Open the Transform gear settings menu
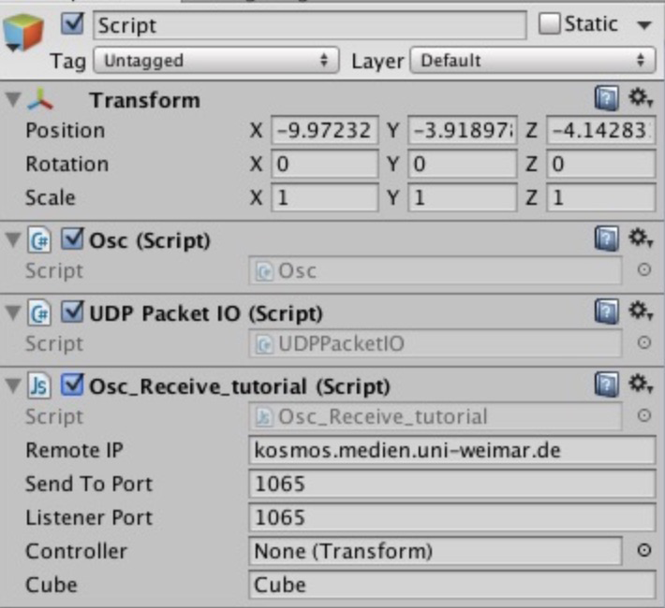 pos(639,97)
